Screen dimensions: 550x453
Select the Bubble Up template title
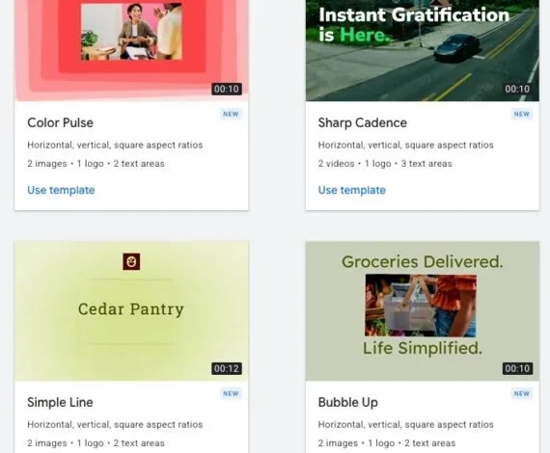pos(348,402)
